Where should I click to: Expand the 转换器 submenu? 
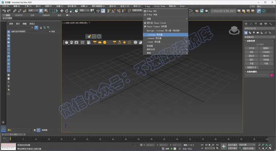click(165, 46)
